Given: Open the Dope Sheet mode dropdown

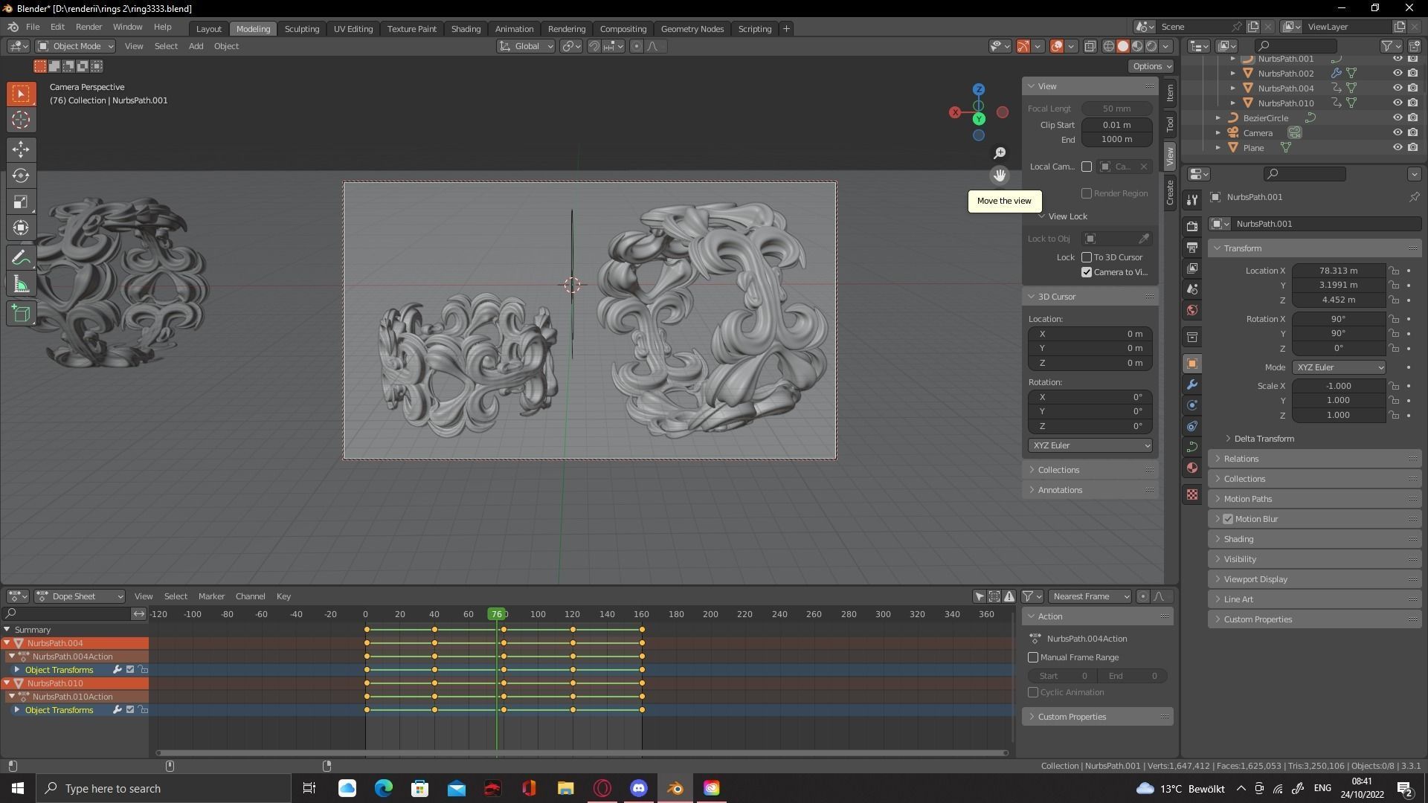Looking at the screenshot, I should [x=80, y=596].
